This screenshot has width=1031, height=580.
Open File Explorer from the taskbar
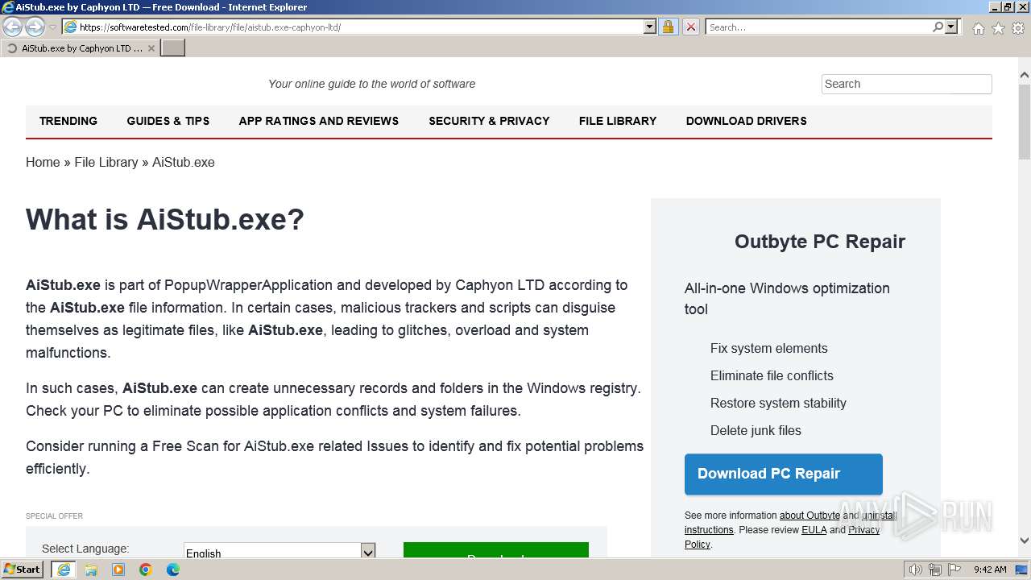click(91, 570)
